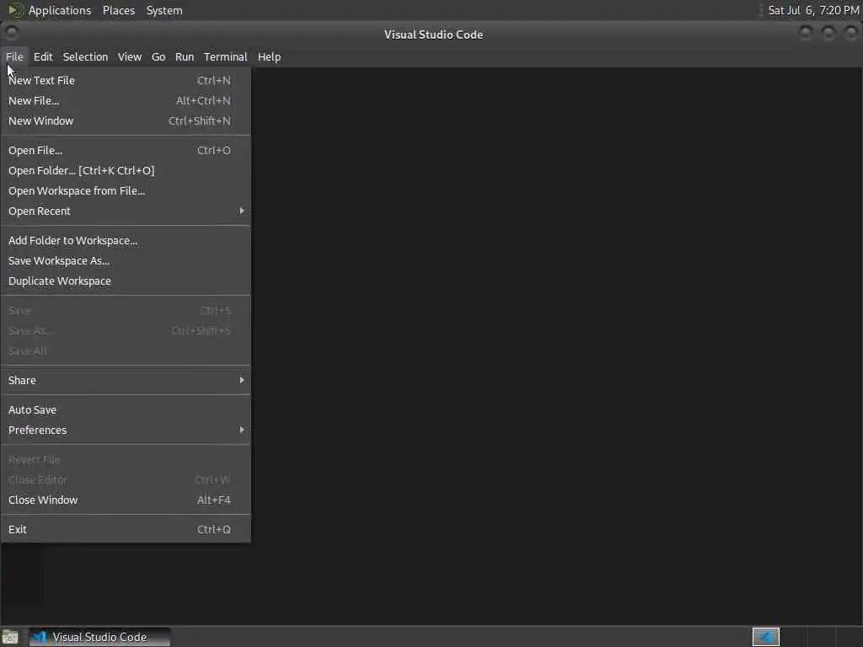This screenshot has height=647, width=863.
Task: Click the clock showing Sat Jul 6
Action: tap(813, 10)
